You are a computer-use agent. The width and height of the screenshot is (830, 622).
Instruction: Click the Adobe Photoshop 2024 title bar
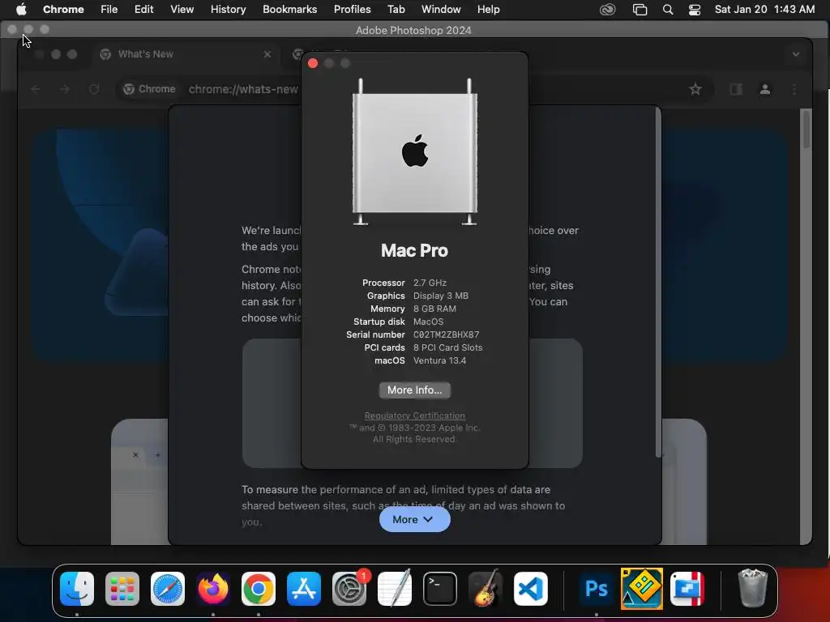(413, 30)
